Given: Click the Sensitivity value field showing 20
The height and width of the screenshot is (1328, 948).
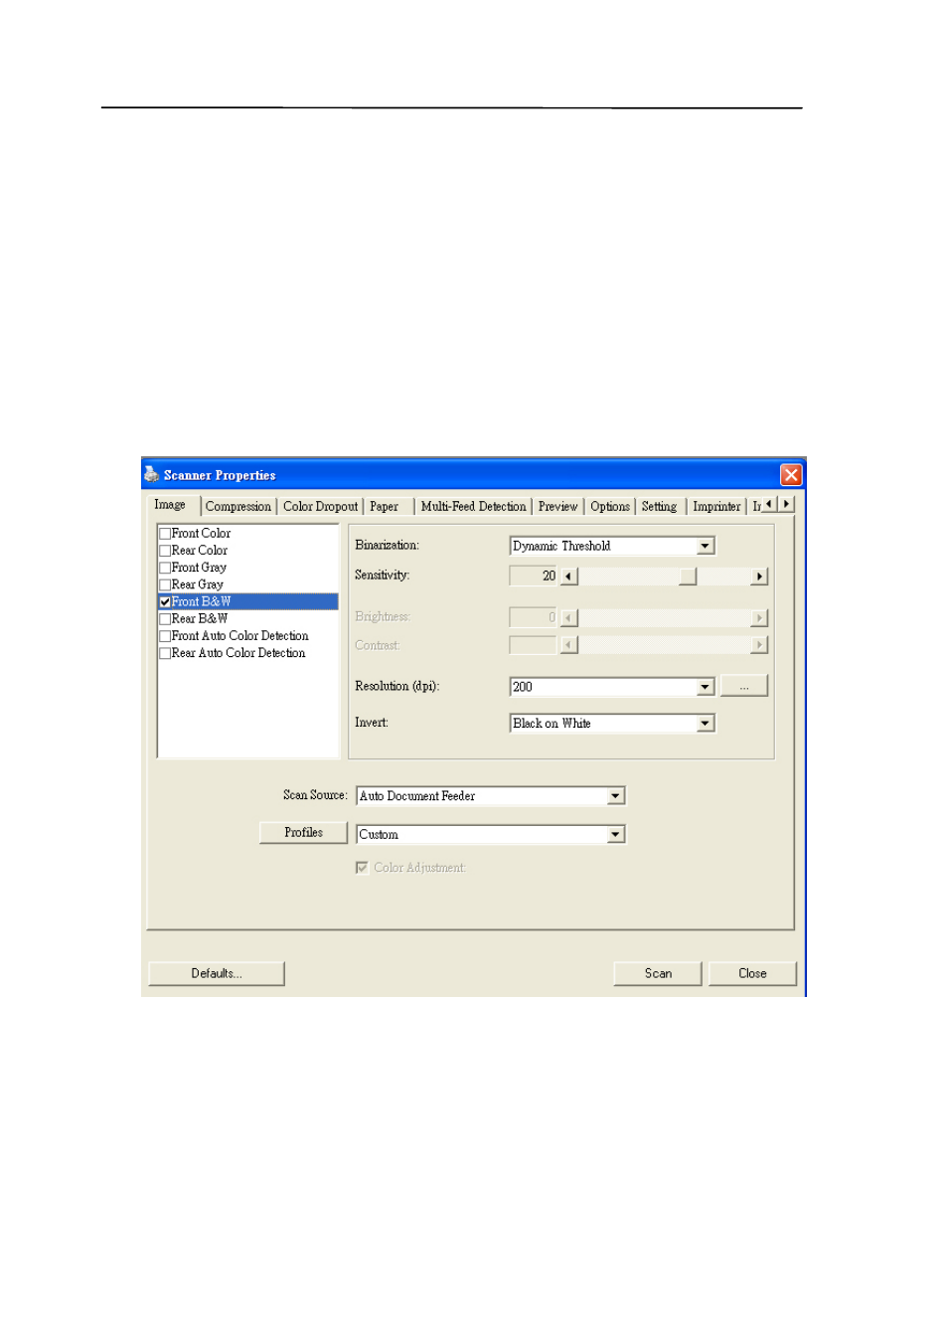Looking at the screenshot, I should pos(534,577).
